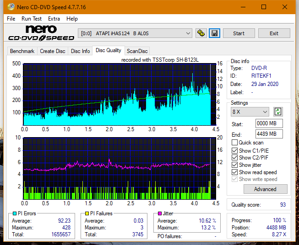Screen dimensions: 299x245
Task: Click Jitter maximum 13.2 %
Action: coord(209,228)
